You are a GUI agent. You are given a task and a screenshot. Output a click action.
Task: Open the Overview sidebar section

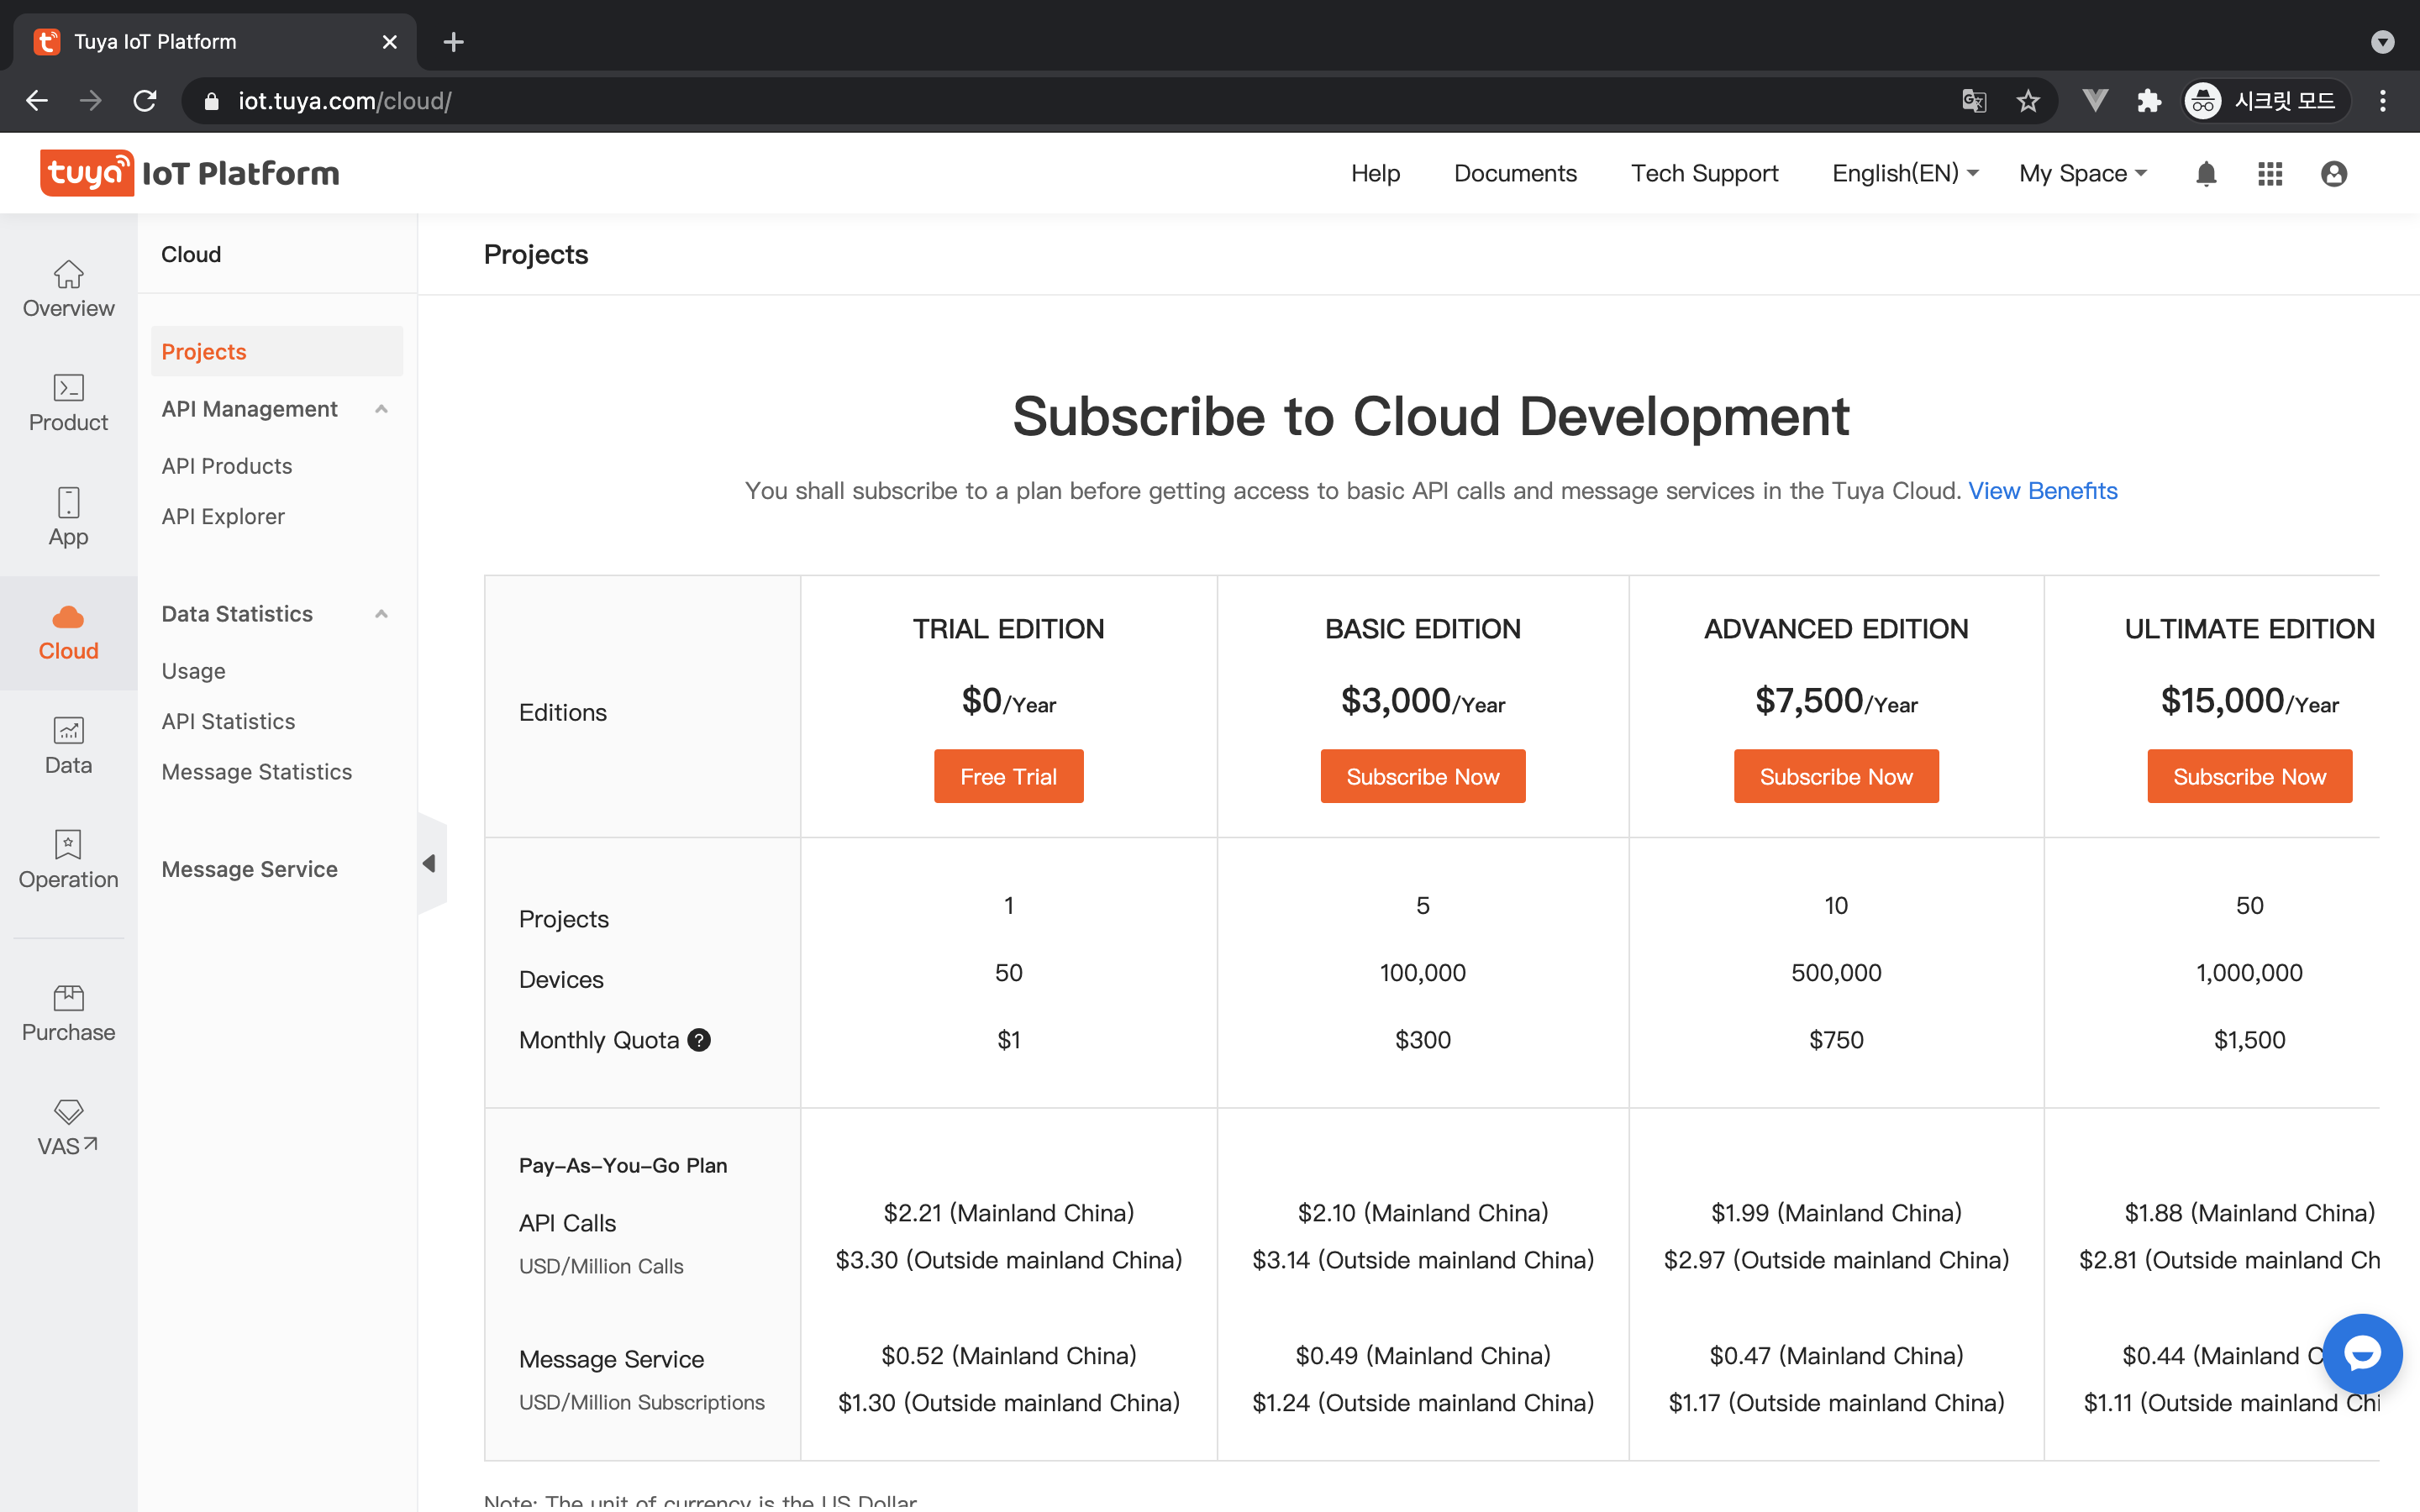point(68,289)
